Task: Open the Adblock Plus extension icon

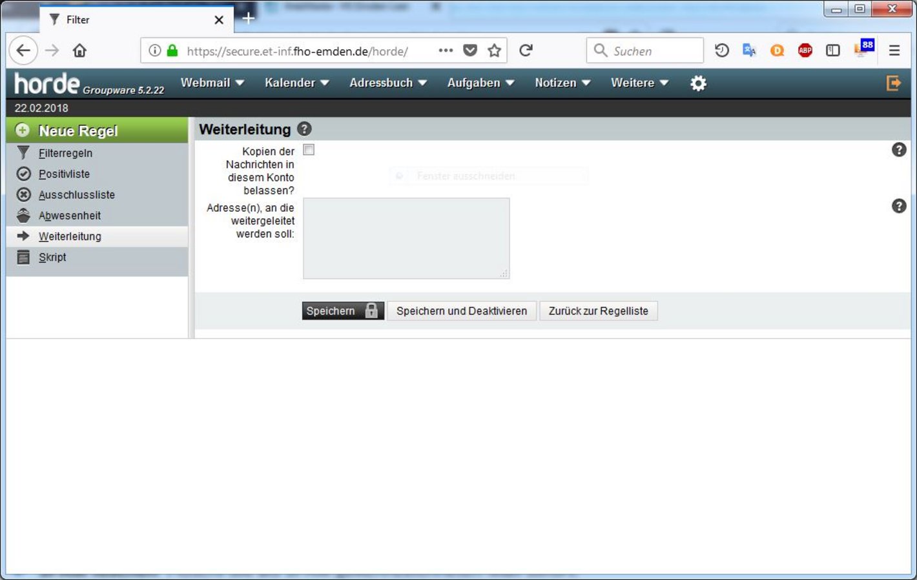Action: tap(805, 50)
